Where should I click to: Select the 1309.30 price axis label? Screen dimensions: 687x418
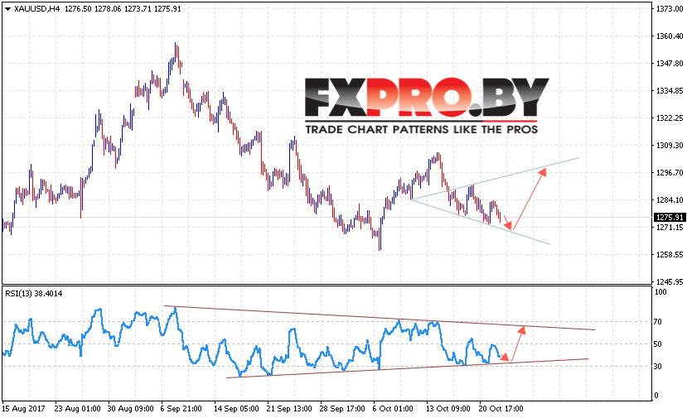(670, 146)
